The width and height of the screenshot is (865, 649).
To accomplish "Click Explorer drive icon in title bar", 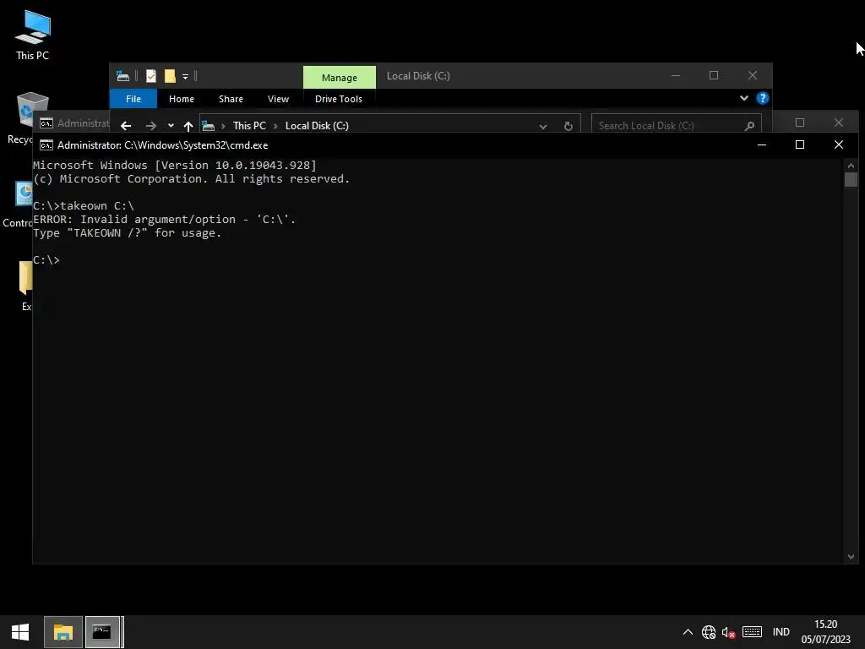I will [122, 76].
